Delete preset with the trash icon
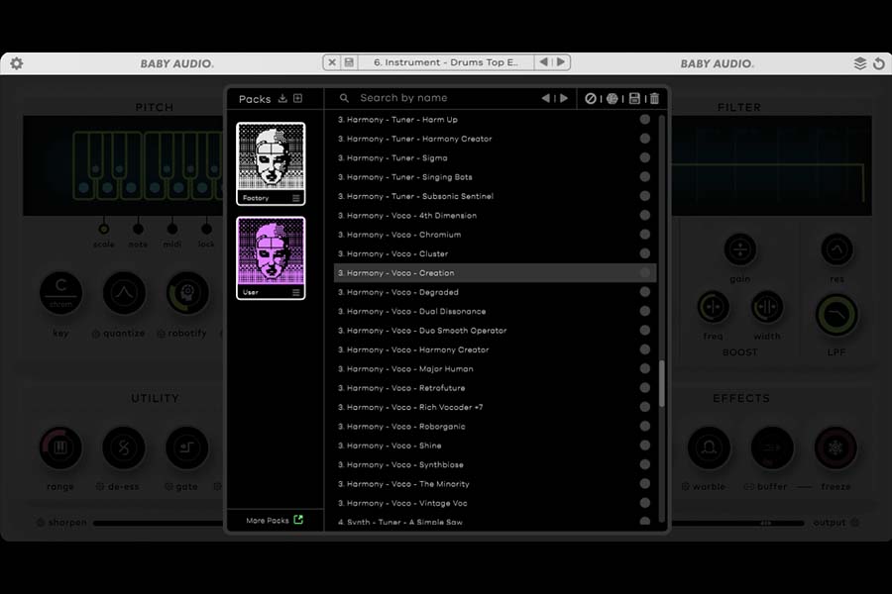892x594 pixels. (x=654, y=98)
